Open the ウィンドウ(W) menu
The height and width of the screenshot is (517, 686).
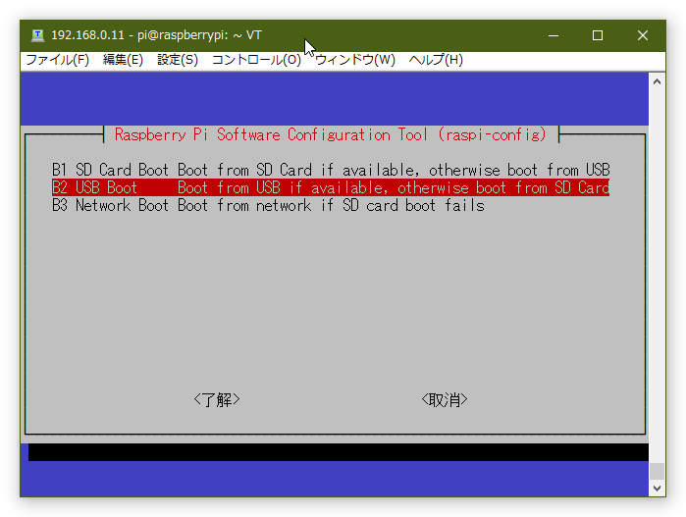coord(355,60)
